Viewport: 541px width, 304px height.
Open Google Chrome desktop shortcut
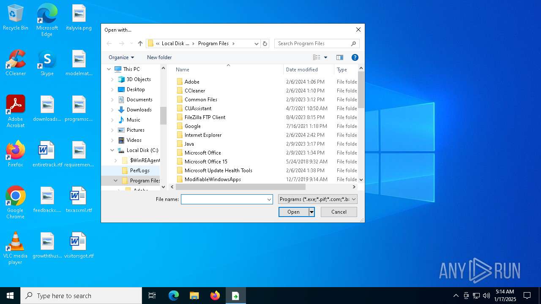click(x=16, y=203)
